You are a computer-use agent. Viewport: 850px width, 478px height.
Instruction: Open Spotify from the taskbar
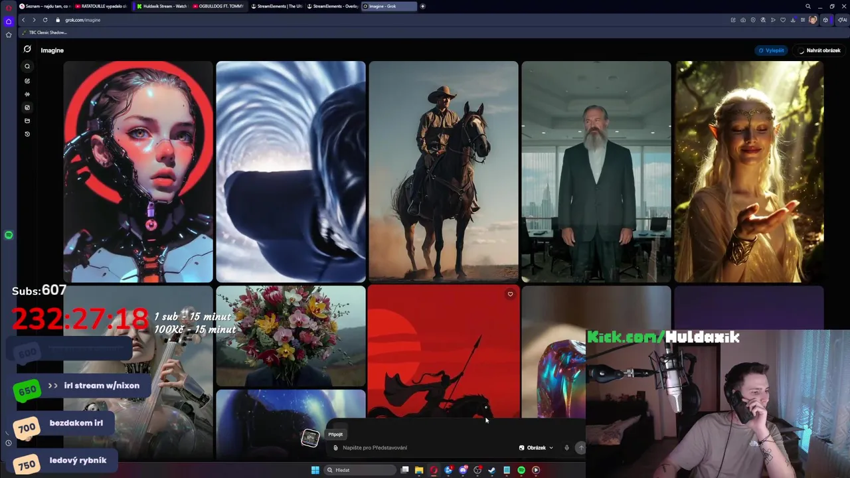521,470
